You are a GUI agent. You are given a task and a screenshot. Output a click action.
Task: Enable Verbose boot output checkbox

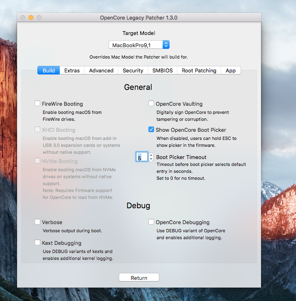pos(37,222)
